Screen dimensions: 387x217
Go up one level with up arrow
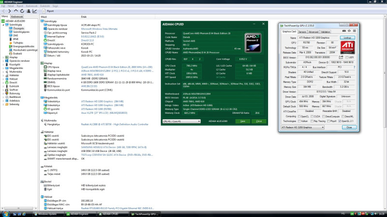[x=16, y=11]
